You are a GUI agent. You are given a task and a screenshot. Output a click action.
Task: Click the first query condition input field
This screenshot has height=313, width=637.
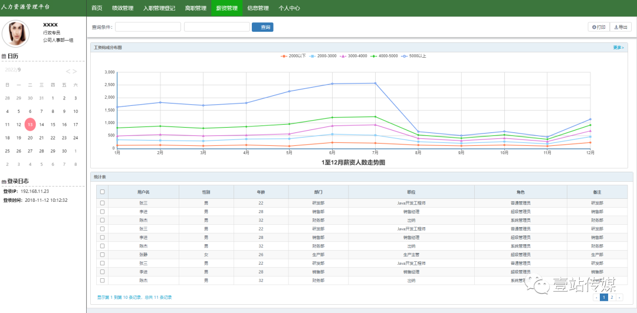click(x=148, y=27)
